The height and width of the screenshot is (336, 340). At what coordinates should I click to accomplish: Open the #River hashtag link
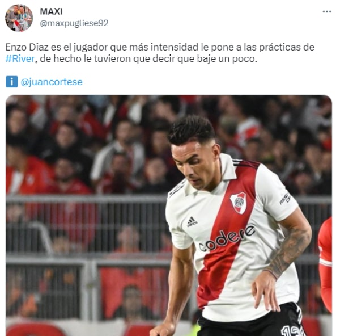click(20, 58)
